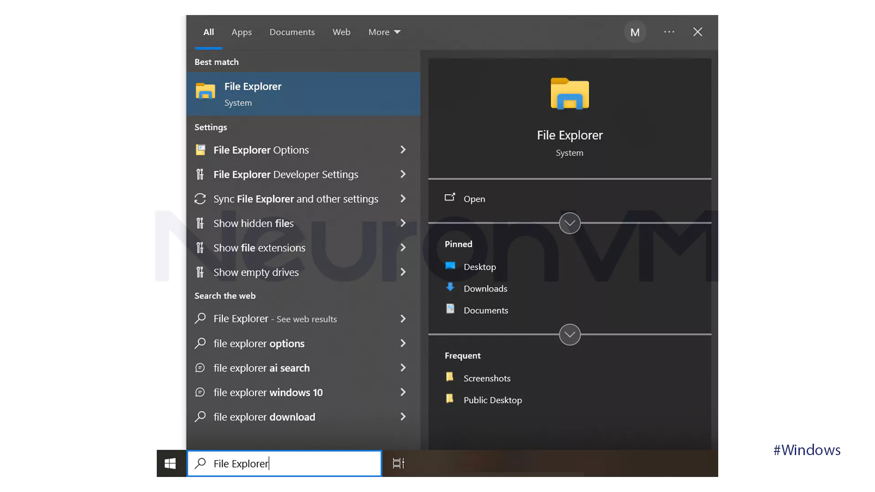
Task: Click the Documents page icon under Pinned
Action: [x=450, y=309]
